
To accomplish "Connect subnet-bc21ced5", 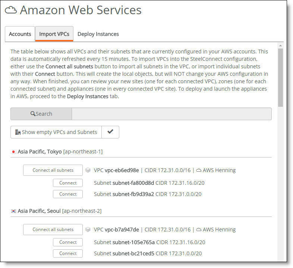I will [68, 253].
